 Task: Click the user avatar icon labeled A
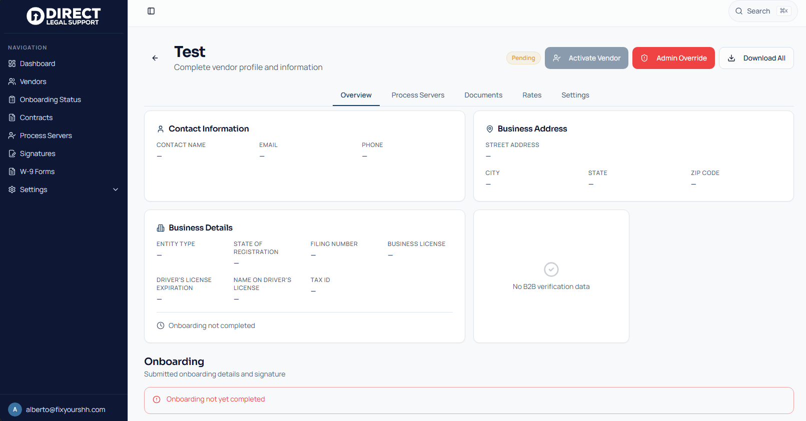[15, 409]
